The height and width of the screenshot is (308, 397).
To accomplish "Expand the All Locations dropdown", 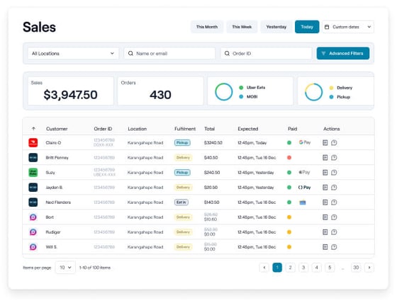I will click(x=73, y=53).
